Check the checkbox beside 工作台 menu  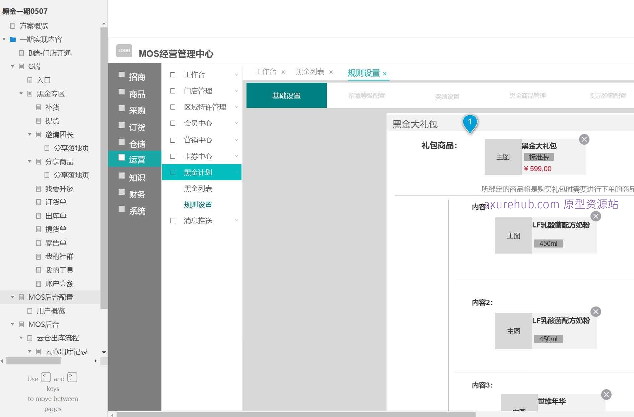pos(173,74)
